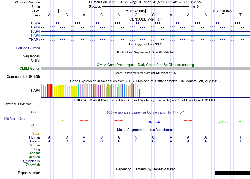Click the bright green T conservation glyph

tap(222, 122)
